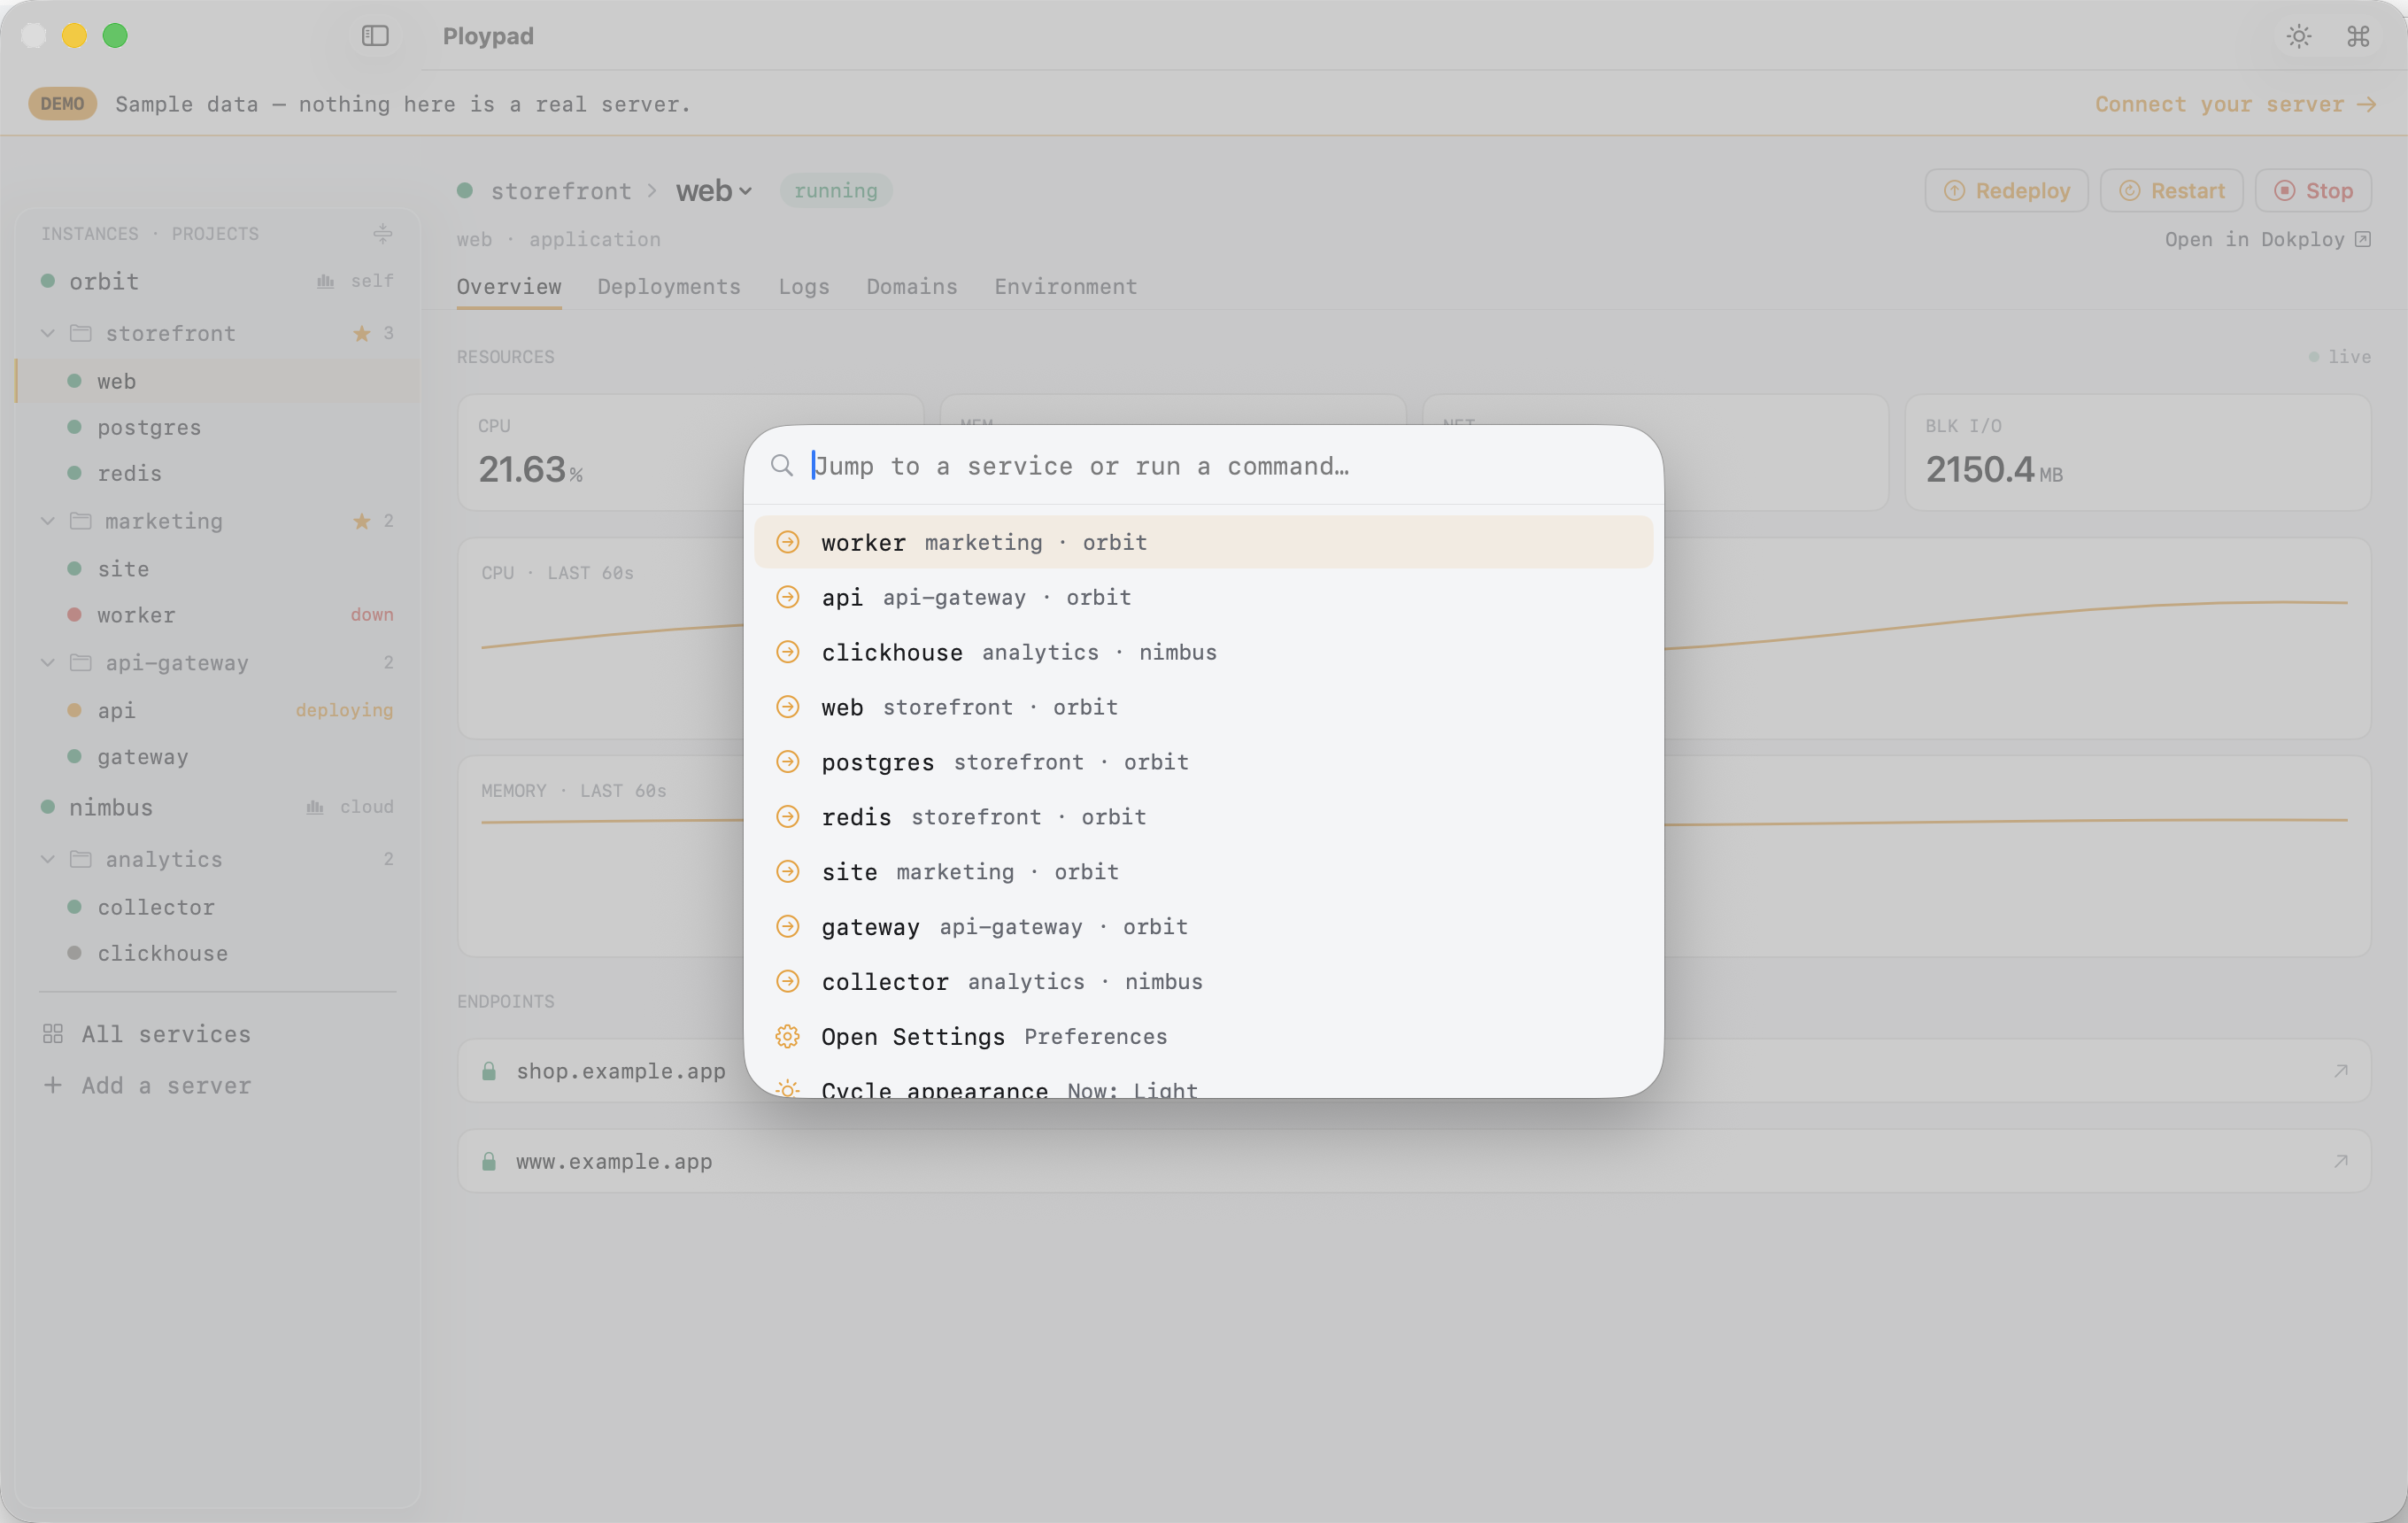Click the lock icon beside www.example.app
2408x1523 pixels.
tap(489, 1161)
